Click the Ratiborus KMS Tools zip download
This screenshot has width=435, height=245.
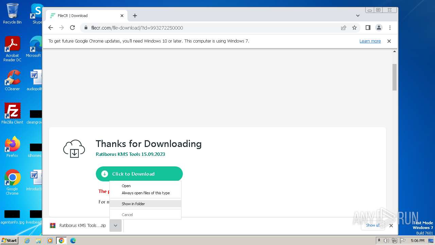[78, 226]
